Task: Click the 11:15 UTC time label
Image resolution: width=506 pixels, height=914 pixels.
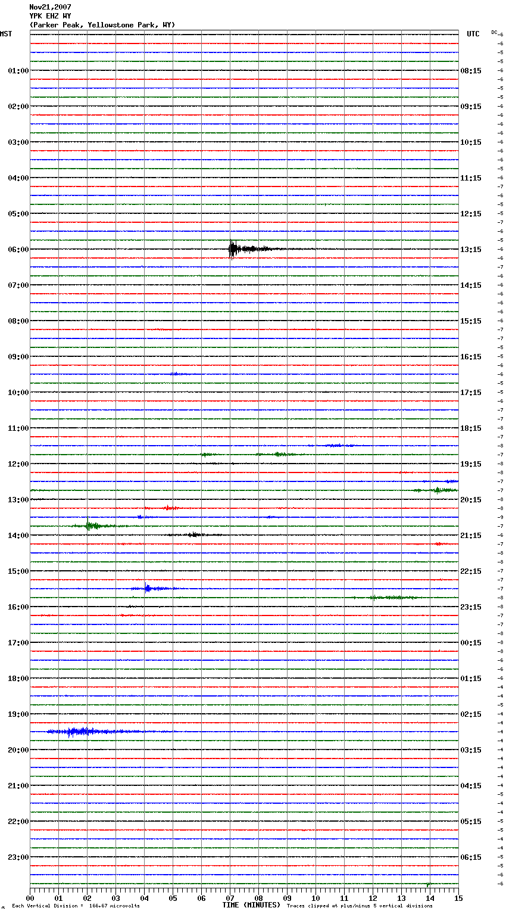Action: [x=471, y=178]
